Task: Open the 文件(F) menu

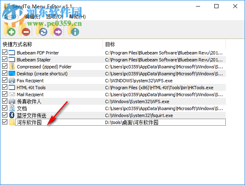Action: 11,16
